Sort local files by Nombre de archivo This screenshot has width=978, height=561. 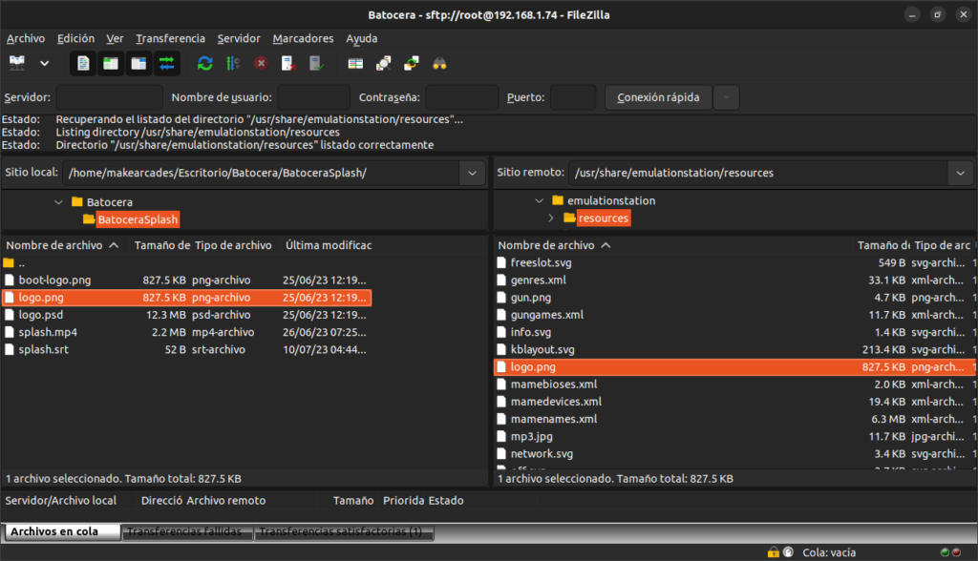[62, 245]
